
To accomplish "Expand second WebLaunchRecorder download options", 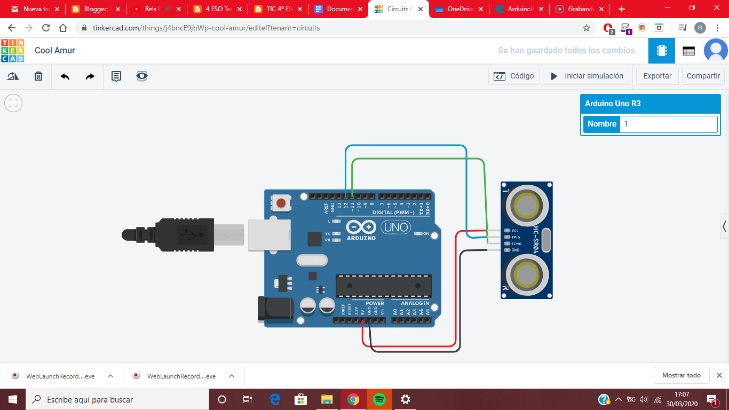I will click(232, 376).
